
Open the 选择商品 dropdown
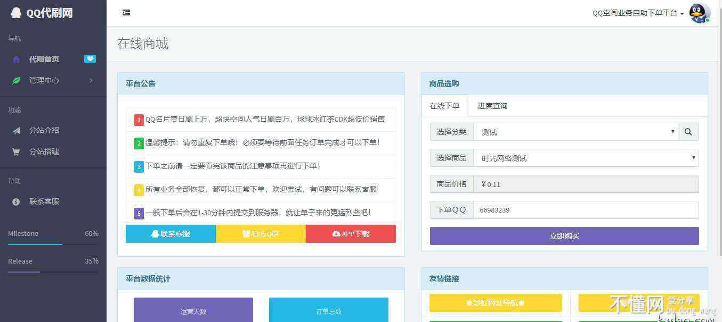point(586,158)
